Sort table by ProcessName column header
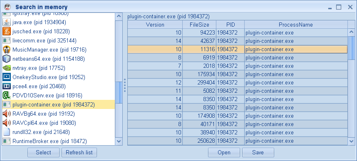Image resolution: width=357 pixels, height=161 pixels. (296, 25)
